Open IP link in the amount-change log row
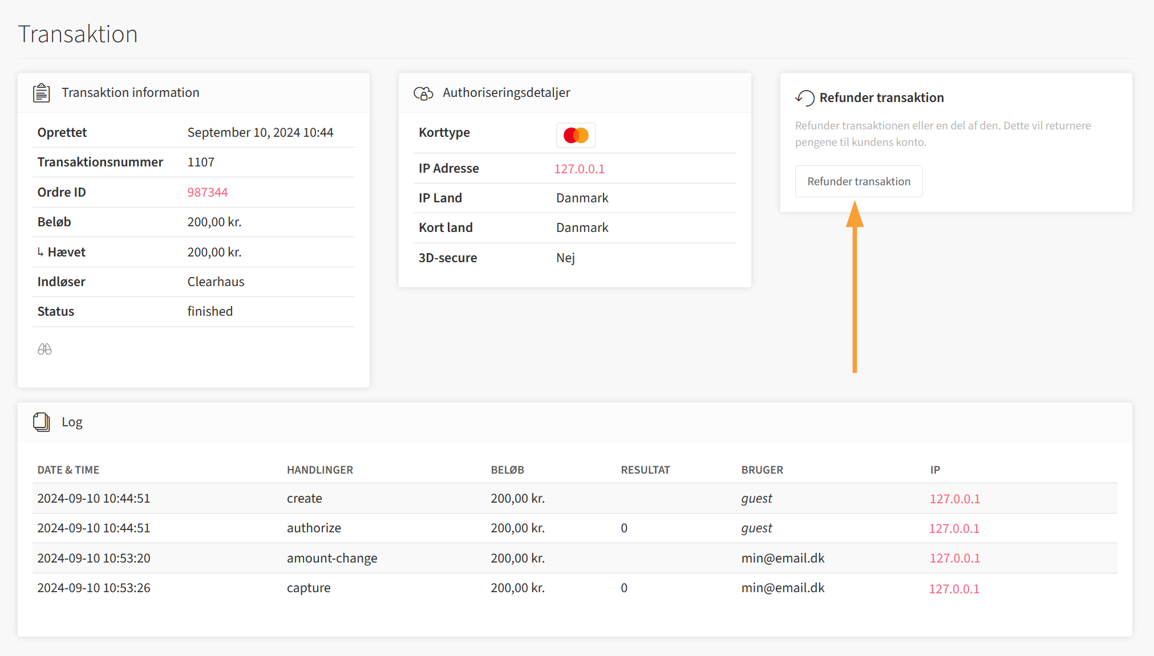The image size is (1154, 656). [955, 558]
